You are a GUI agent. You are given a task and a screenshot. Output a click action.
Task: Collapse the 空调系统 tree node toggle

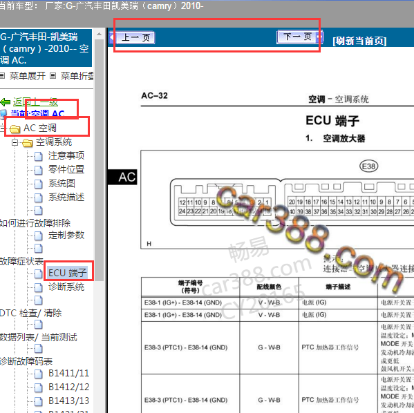click(x=15, y=143)
